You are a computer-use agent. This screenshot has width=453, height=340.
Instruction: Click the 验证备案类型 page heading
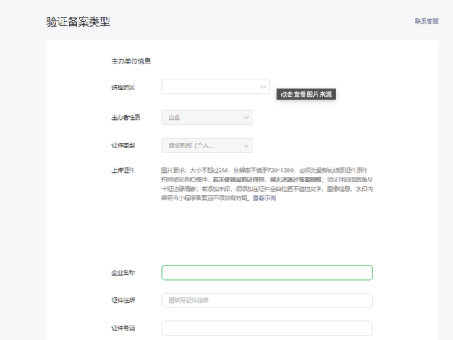(x=78, y=22)
